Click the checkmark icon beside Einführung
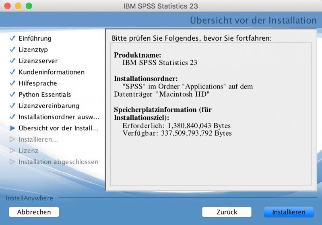Screen dimensions: 322x225 pyautogui.click(x=12, y=38)
